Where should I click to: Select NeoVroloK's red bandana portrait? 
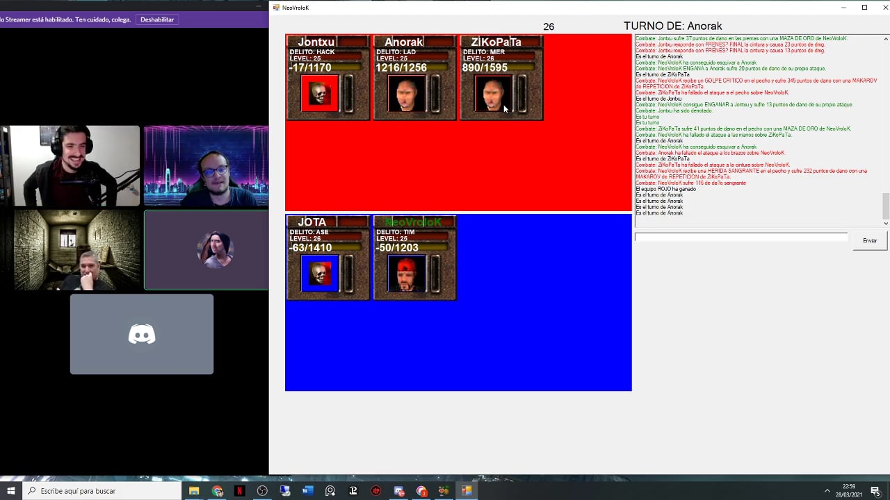(406, 273)
